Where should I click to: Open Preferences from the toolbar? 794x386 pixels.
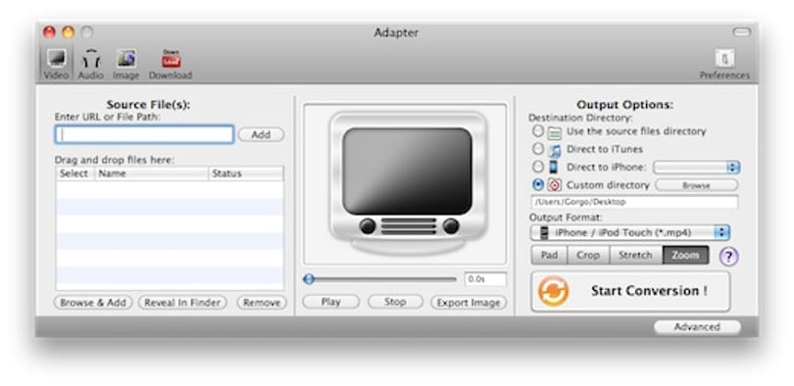point(724,65)
